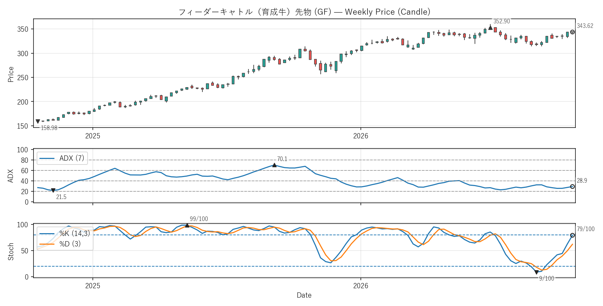Click the 158.98 low price annotation

tap(49, 128)
